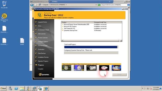Viewport: 162px width, 91px height.
Task: Open the address bar history dropdown in Explorer
Action: tap(96, 5)
